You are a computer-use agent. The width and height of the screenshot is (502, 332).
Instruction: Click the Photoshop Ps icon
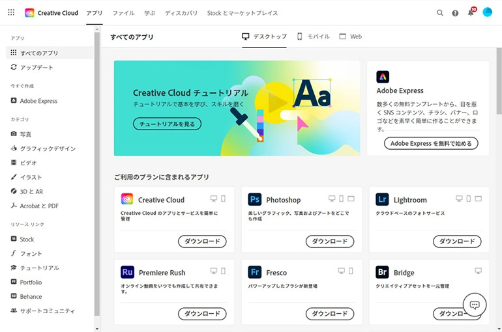click(x=254, y=199)
